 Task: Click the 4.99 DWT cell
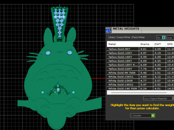[159, 69]
